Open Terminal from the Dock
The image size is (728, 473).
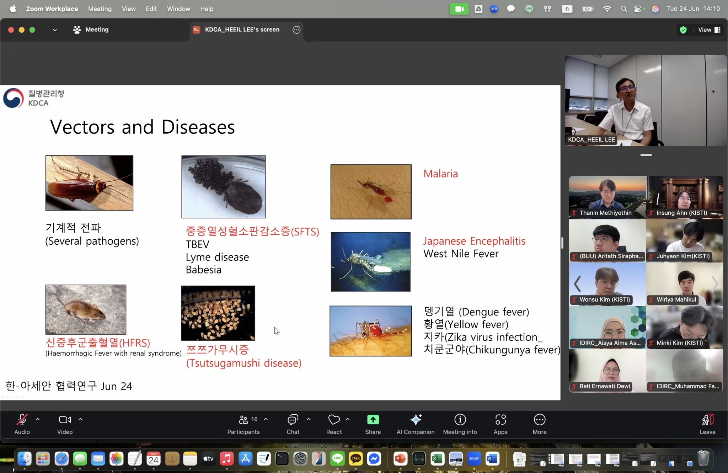click(282, 459)
